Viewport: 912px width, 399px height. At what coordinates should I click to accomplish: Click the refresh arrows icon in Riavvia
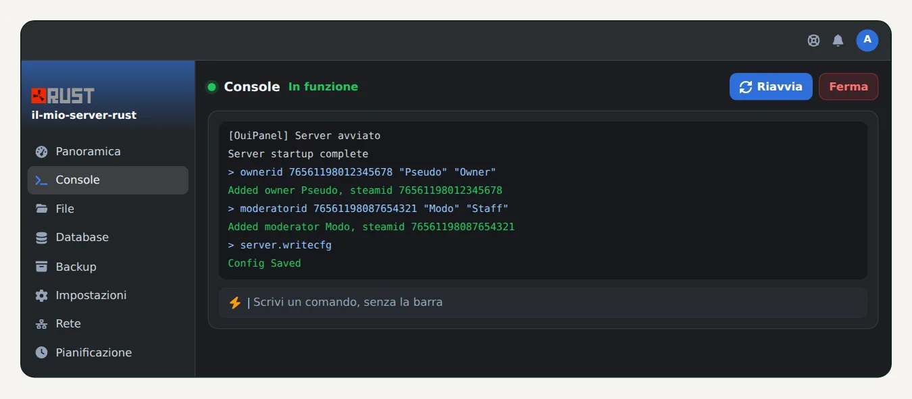746,87
